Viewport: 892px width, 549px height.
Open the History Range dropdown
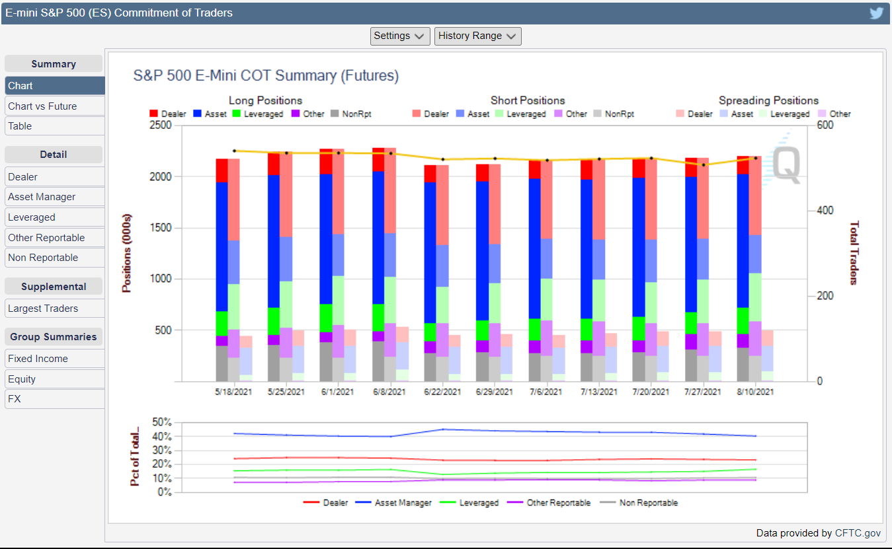coord(477,36)
